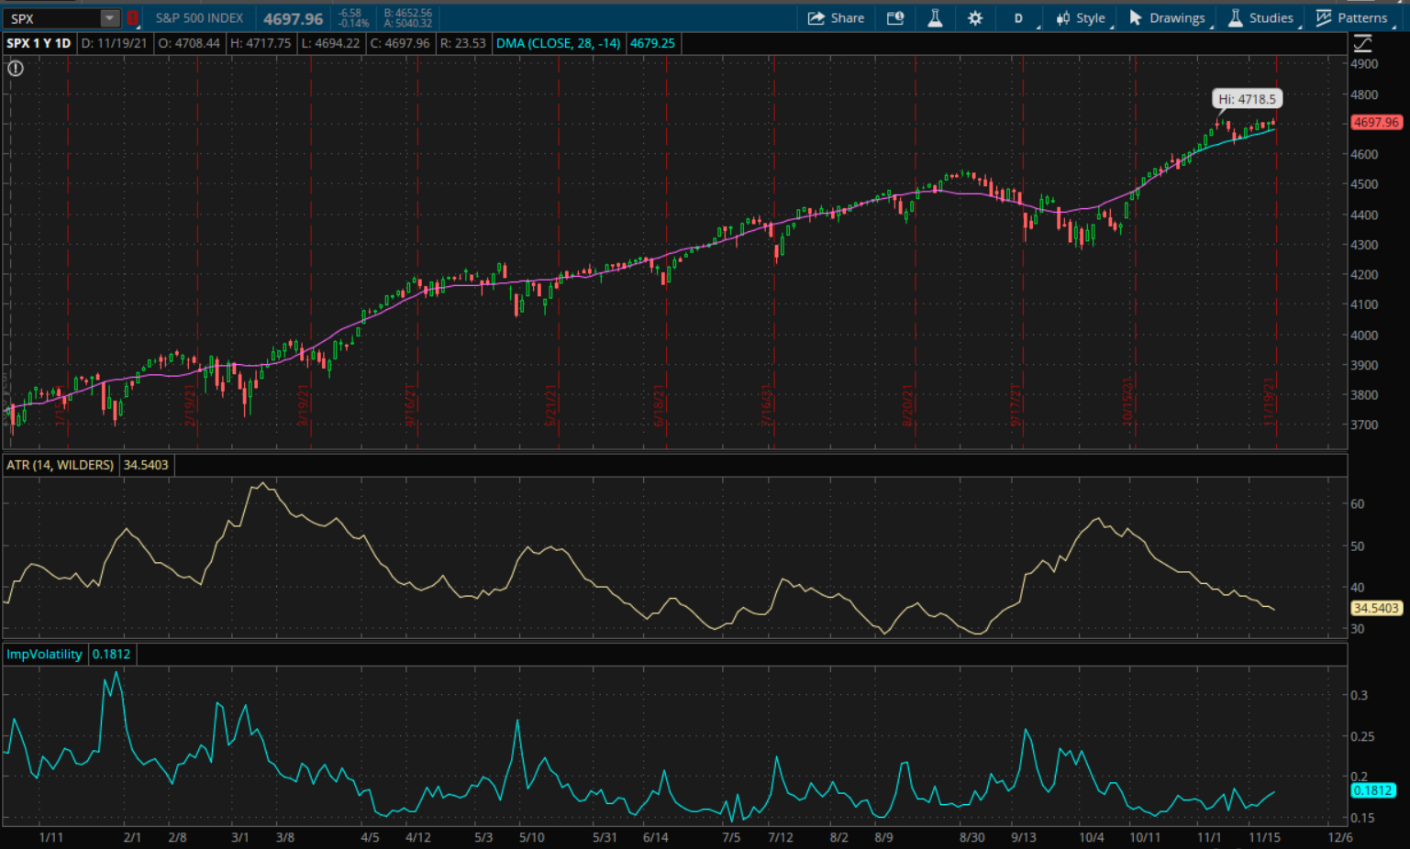Open the D timeframe dropdown
The image size is (1410, 849).
click(x=1019, y=17)
